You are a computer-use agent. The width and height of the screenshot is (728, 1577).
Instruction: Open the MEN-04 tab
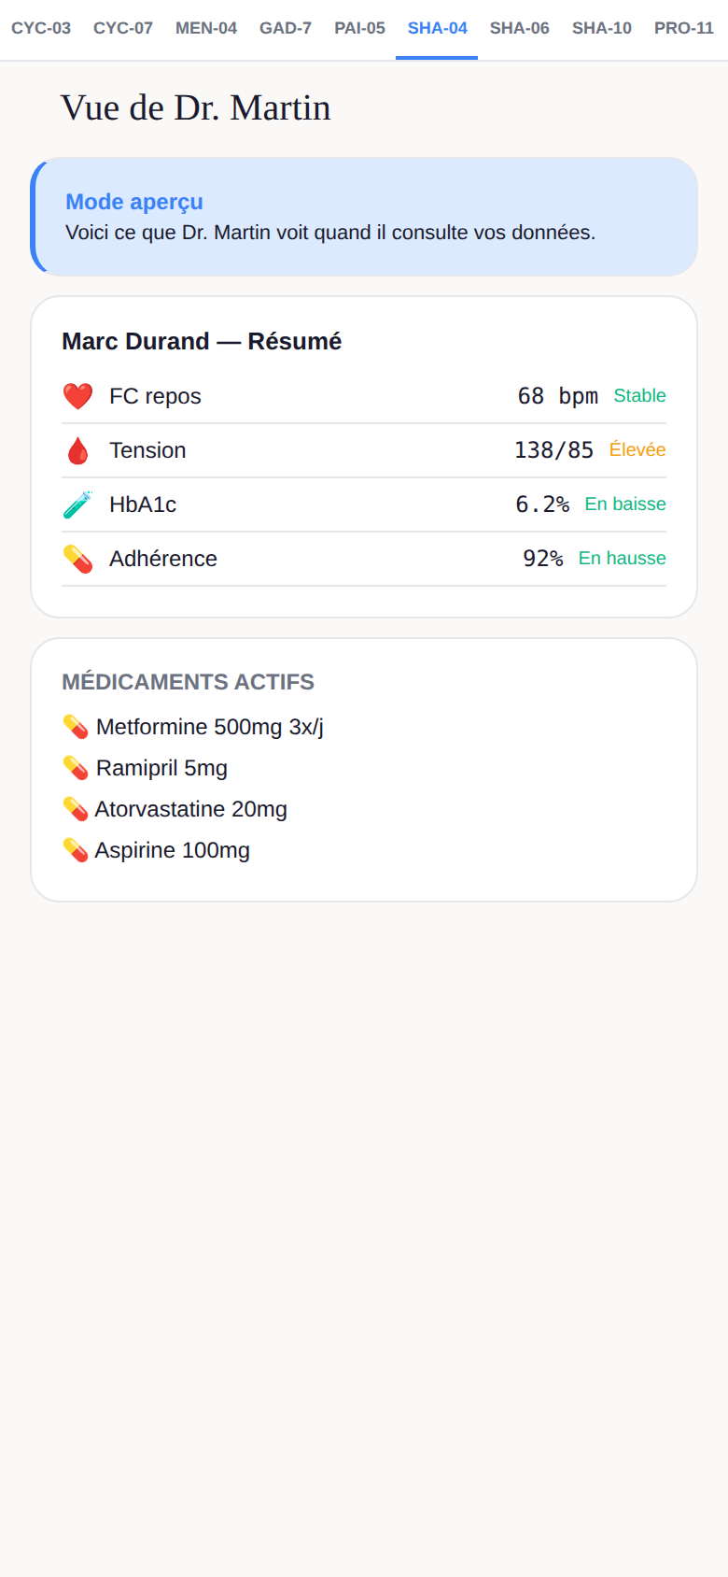(x=206, y=29)
